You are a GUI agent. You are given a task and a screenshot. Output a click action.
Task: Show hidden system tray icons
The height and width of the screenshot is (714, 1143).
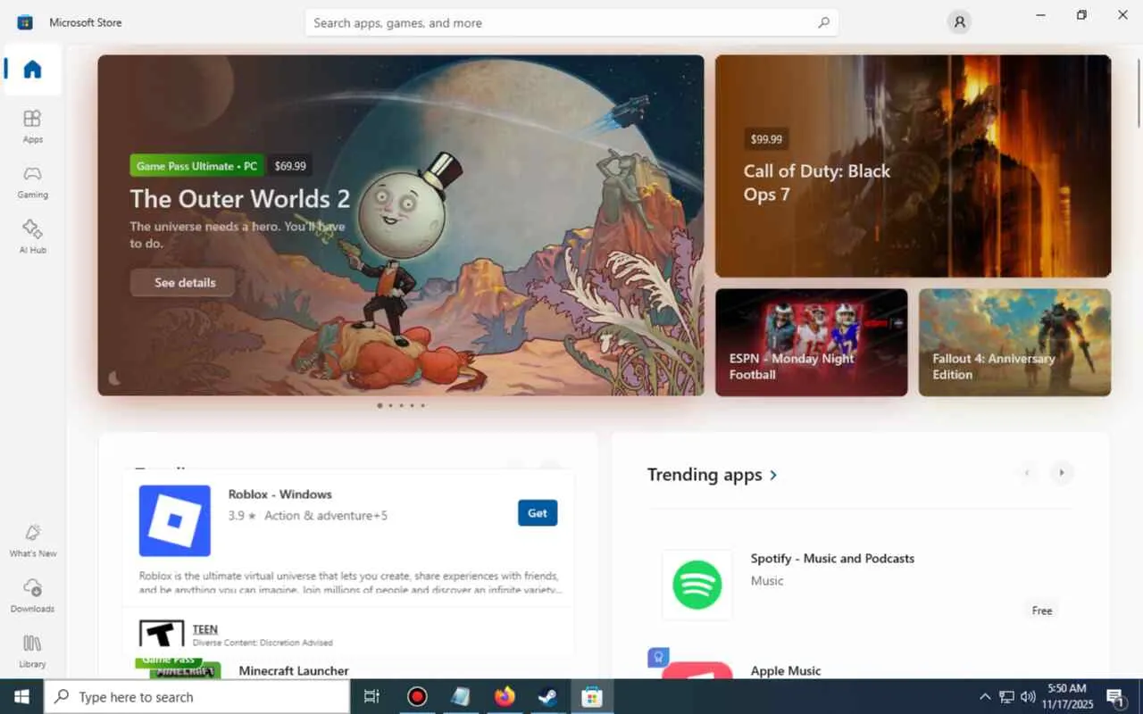tap(985, 696)
